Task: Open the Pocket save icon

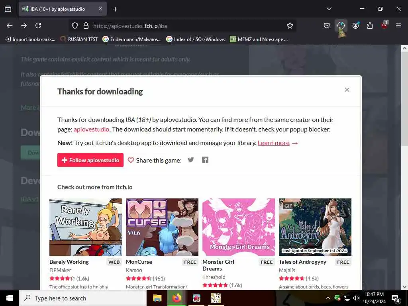Action: (x=327, y=25)
